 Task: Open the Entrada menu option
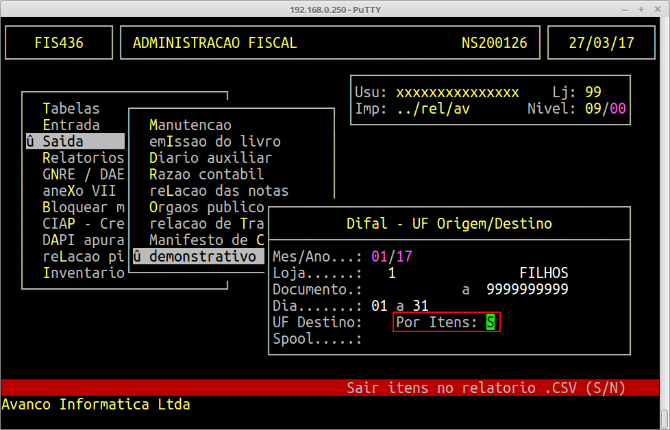pyautogui.click(x=71, y=125)
